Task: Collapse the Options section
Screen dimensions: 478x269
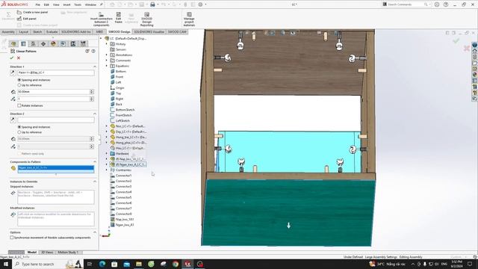Action: pos(95,232)
